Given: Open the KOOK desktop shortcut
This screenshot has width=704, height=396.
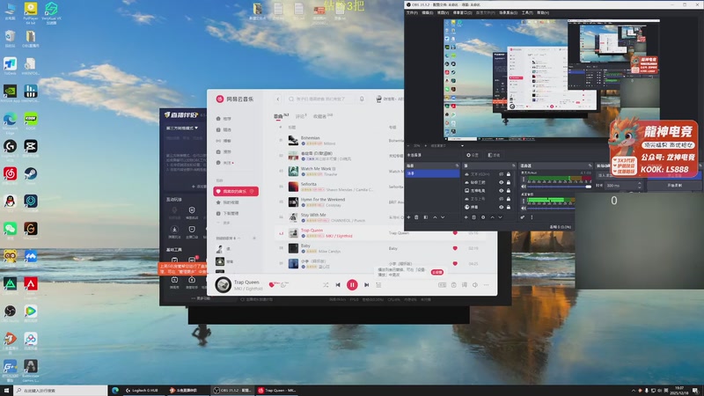Looking at the screenshot, I should (x=31, y=121).
